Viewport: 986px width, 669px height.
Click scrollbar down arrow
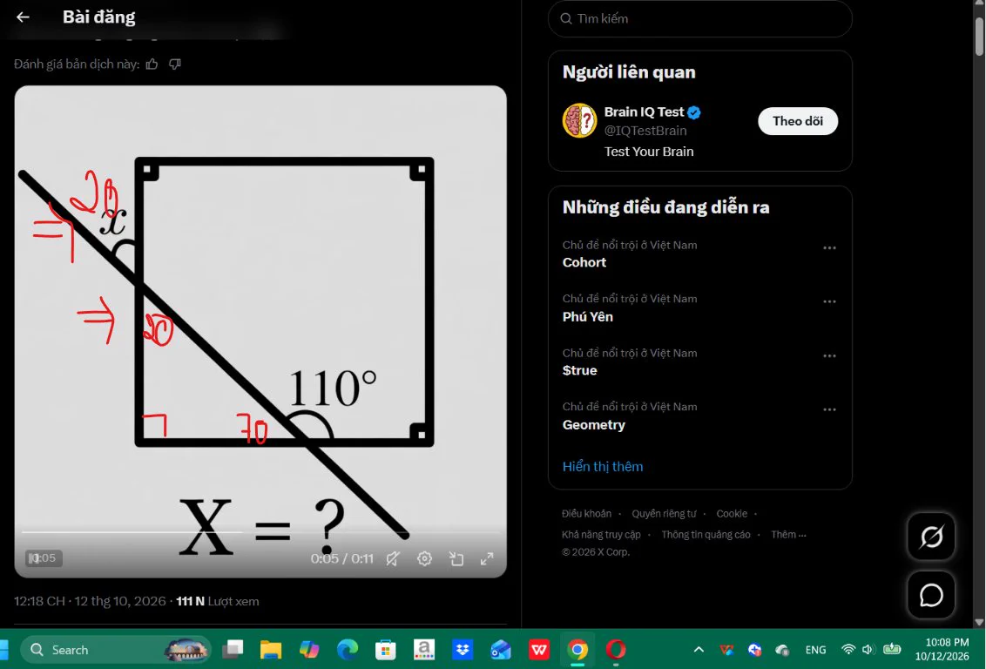[979, 622]
